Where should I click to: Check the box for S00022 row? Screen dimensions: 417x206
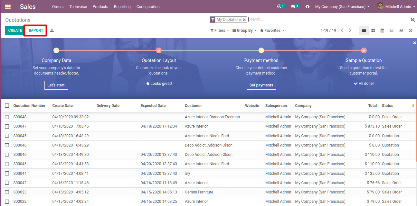(x=7, y=202)
